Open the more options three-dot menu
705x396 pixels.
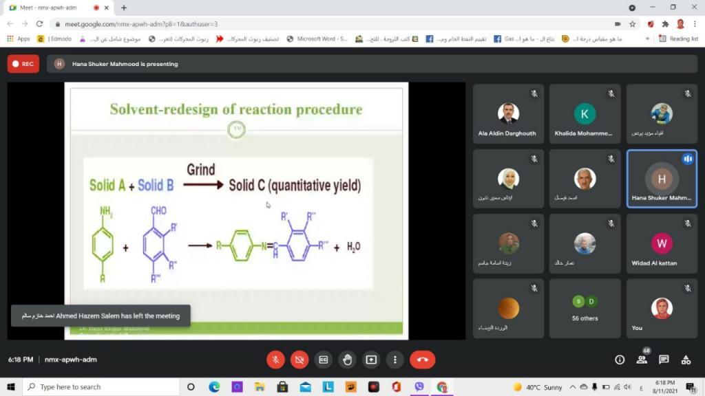click(x=394, y=360)
